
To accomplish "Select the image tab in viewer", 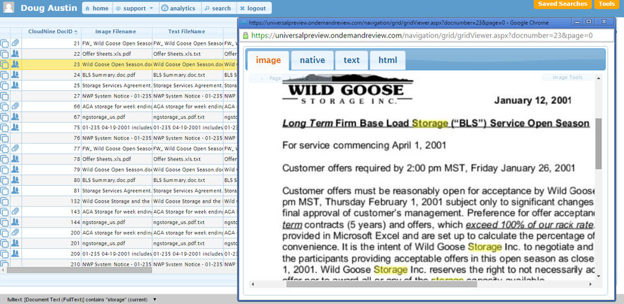I will pyautogui.click(x=268, y=60).
